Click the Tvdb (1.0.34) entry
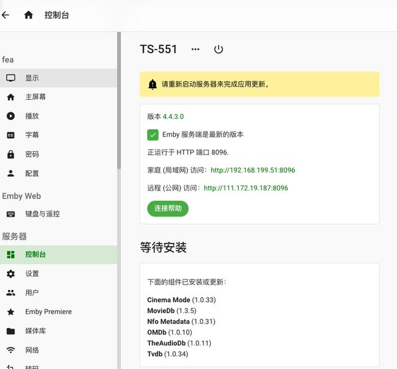 tap(167, 354)
